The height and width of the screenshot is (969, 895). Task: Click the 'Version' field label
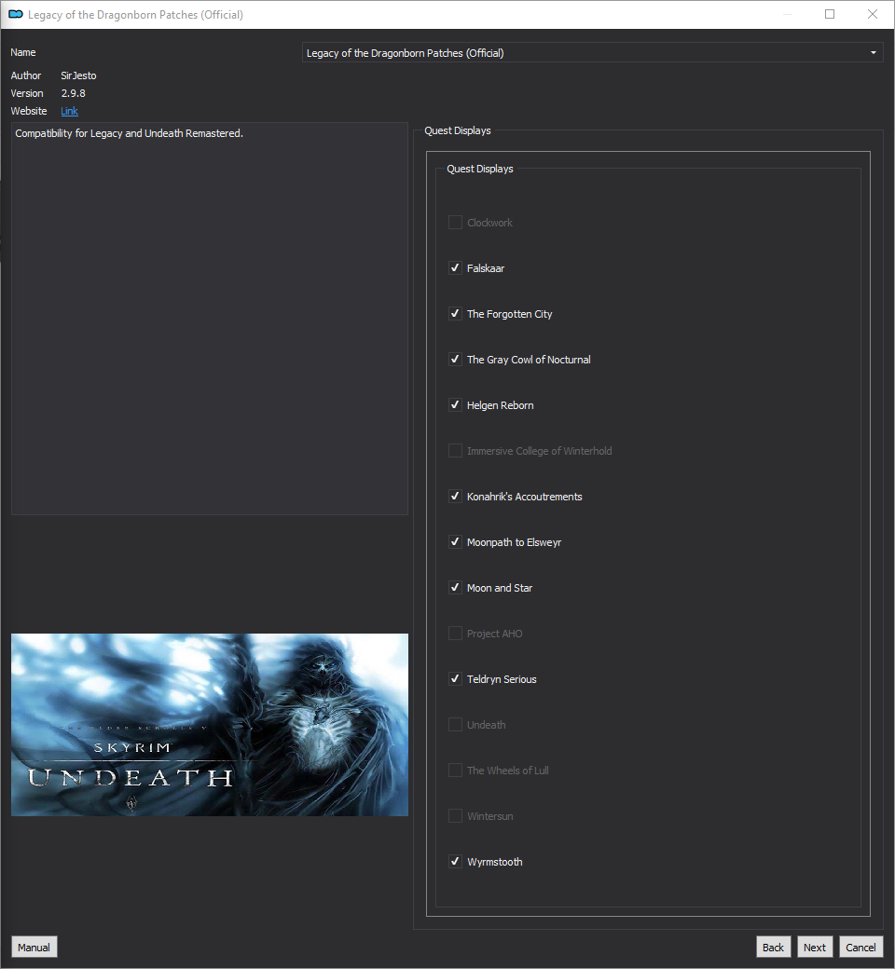coord(27,93)
